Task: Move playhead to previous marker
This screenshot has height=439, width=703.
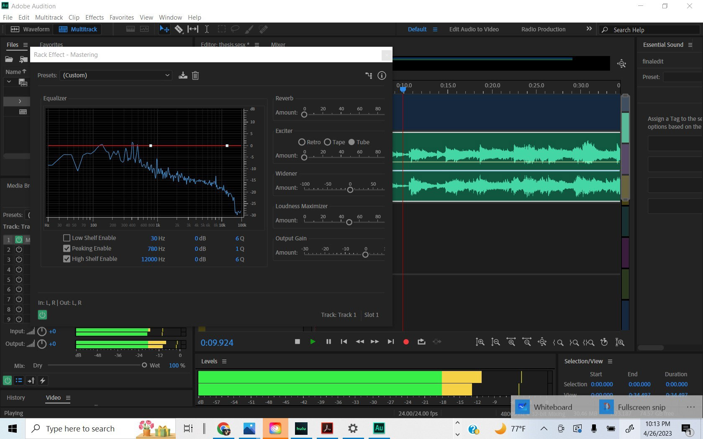Action: click(x=344, y=342)
